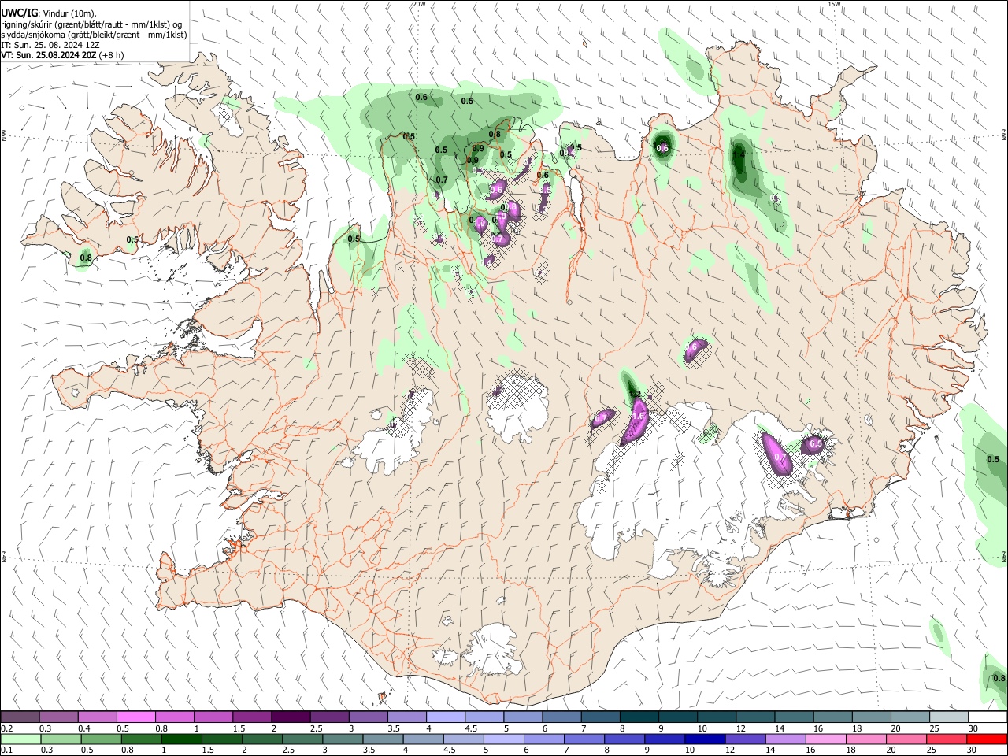Select the dark teal snow swatch labeled 8

[x=639, y=717]
